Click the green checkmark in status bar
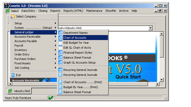This screenshot has height=107, width=191. tap(51, 98)
